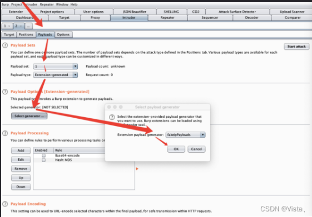Switch to the JSON Beautifier tab
Viewport: 312px width, 217px height.
135,12
